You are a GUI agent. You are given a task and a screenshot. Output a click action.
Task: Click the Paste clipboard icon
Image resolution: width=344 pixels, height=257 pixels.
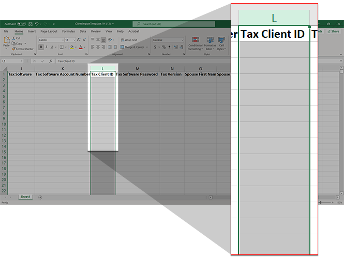[x=7, y=40]
